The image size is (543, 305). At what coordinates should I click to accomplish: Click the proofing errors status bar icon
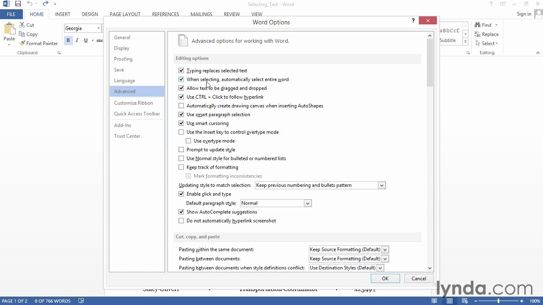[81, 301]
